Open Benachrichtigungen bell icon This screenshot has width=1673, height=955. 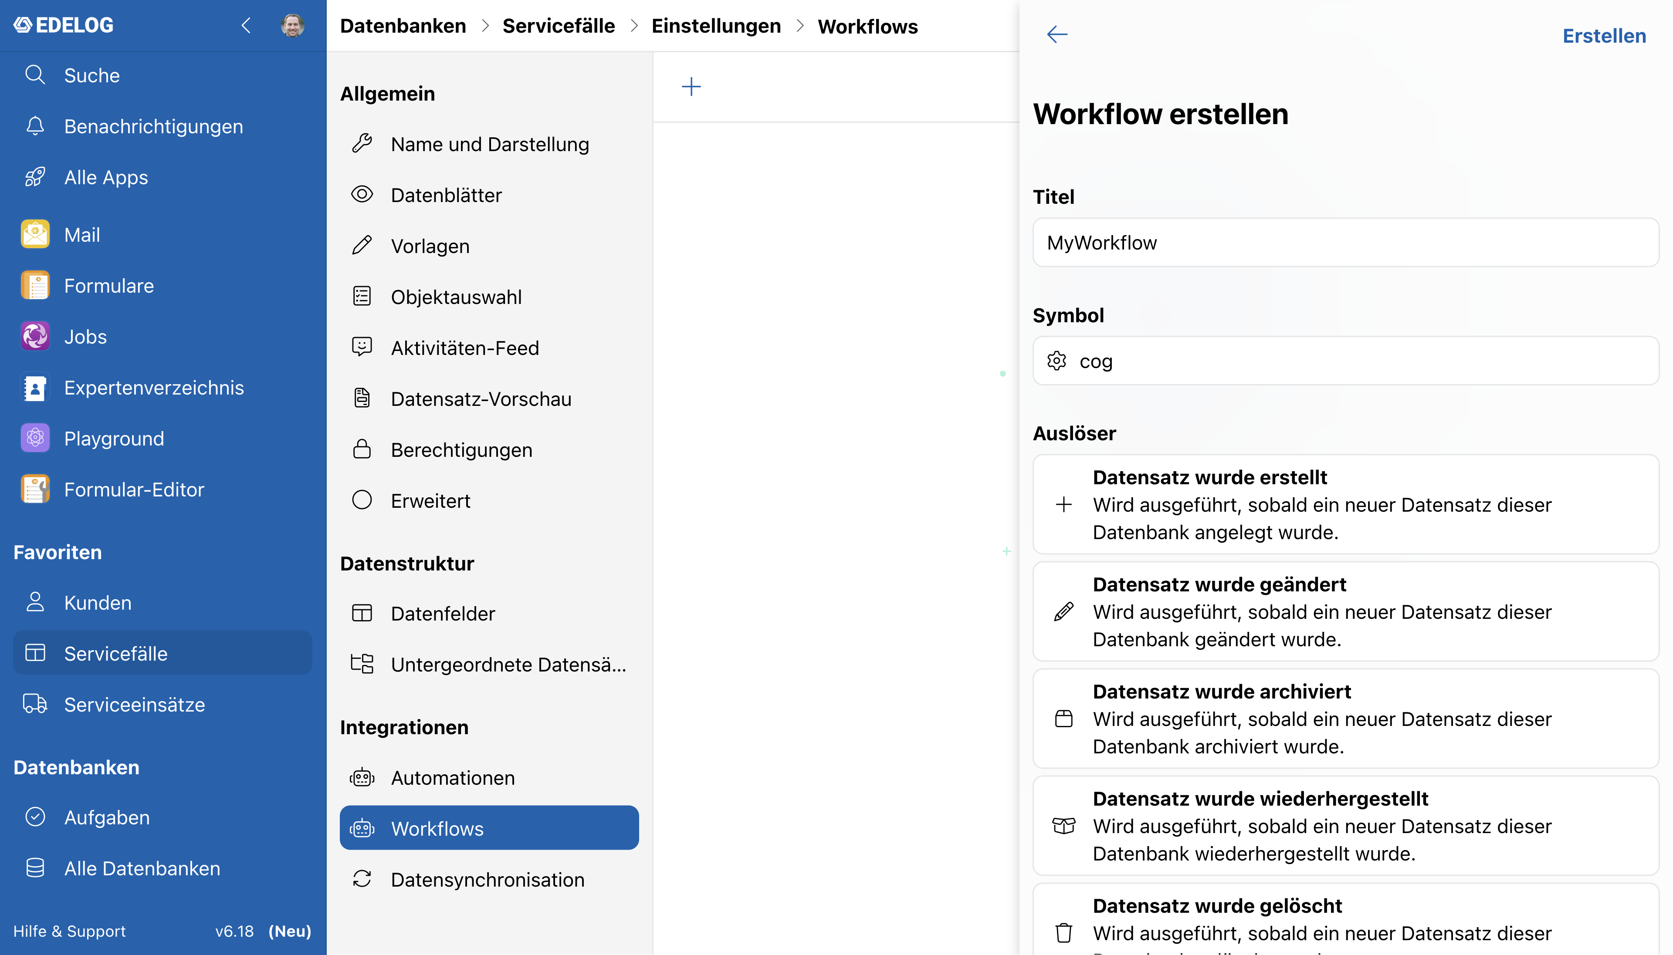click(35, 126)
